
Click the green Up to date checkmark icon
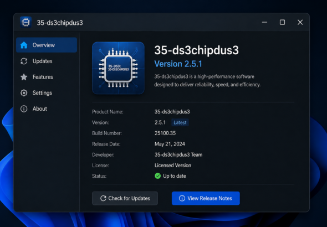coord(157,176)
